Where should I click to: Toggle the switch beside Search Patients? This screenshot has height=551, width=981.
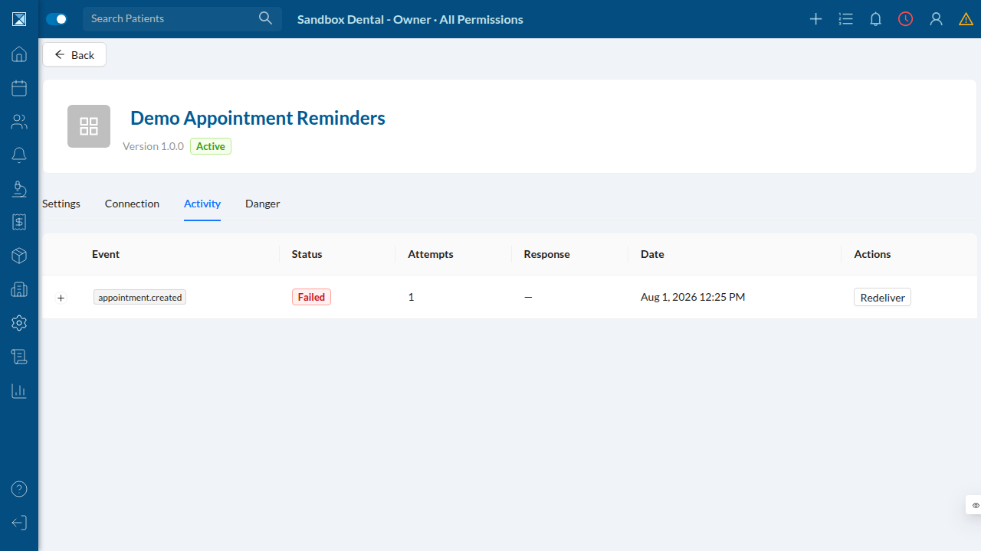tap(57, 19)
